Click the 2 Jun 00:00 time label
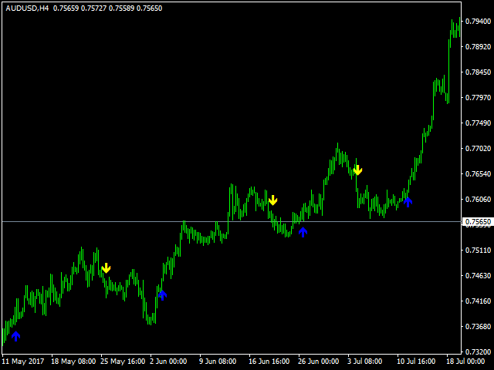The width and height of the screenshot is (494, 370). tap(168, 362)
